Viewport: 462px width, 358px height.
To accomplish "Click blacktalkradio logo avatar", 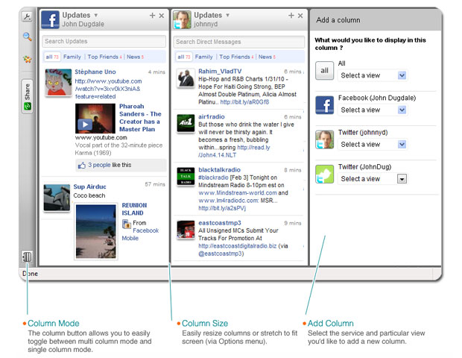I will [186, 176].
